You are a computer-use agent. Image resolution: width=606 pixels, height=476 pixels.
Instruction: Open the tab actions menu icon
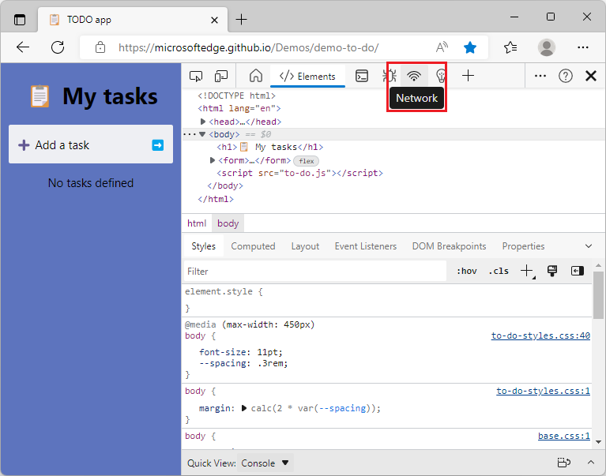pyautogui.click(x=20, y=19)
